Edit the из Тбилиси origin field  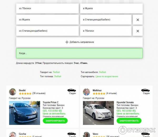(x=47, y=8)
